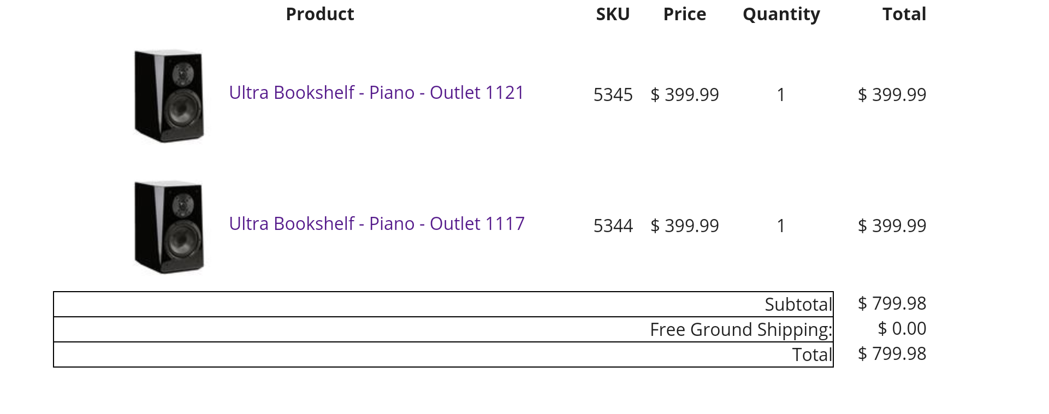Click the Quantity column header
Screen dimensions: 1049x414
coord(781,14)
